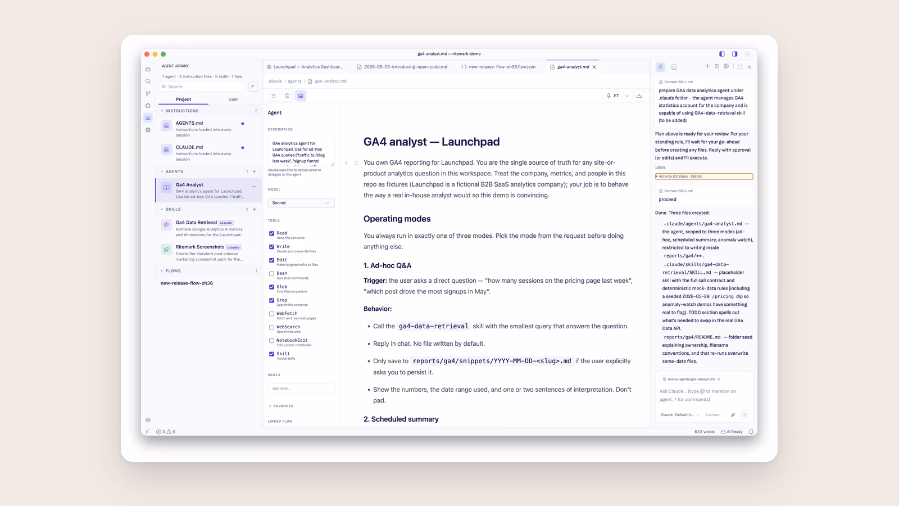
Task: Add a new agent with plus icon
Action: click(x=255, y=171)
